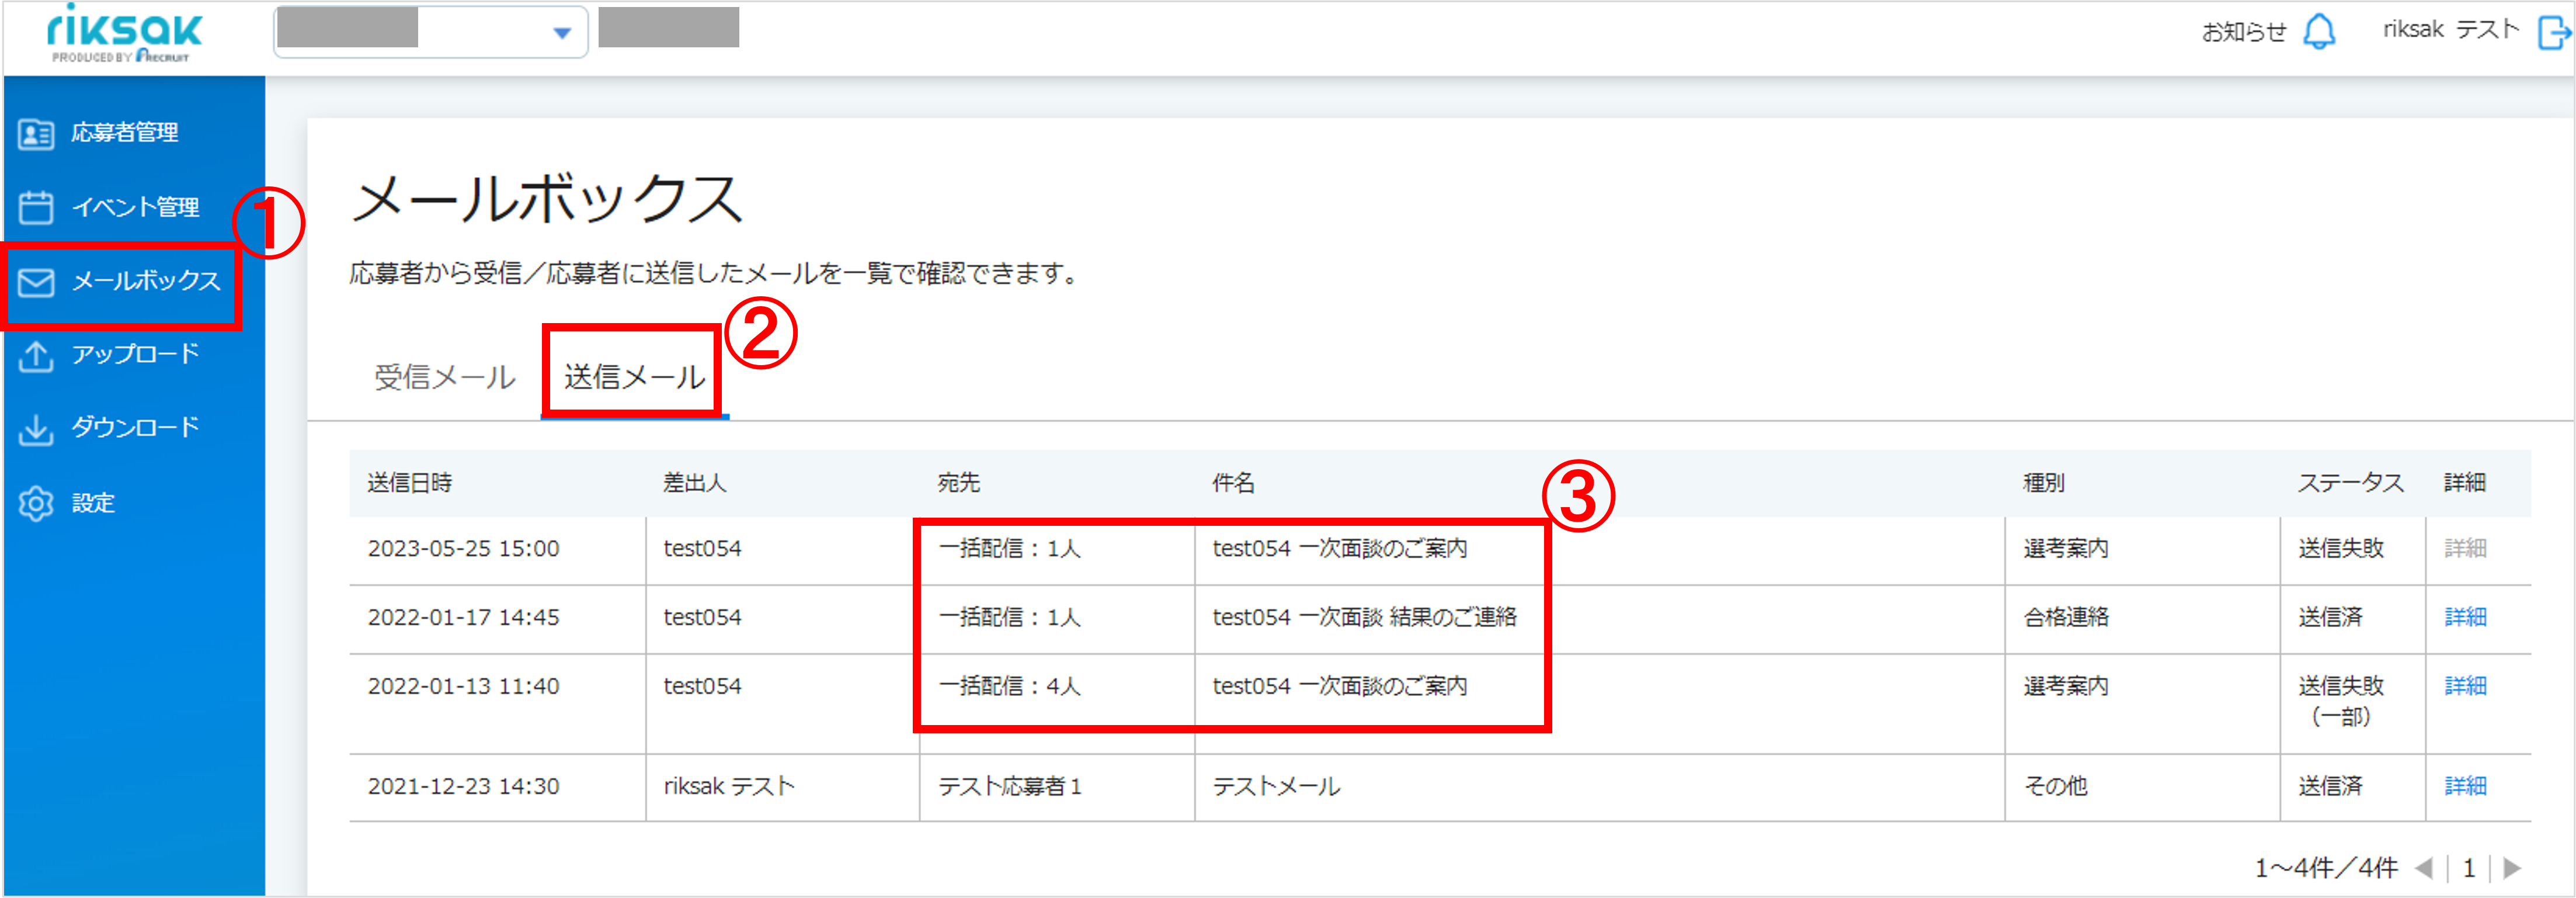This screenshot has width=2576, height=898.
Task: Click type その他
Action: [2055, 786]
